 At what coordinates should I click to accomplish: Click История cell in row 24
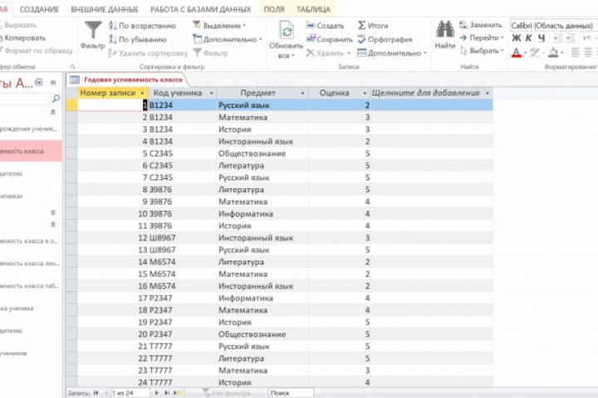262,382
